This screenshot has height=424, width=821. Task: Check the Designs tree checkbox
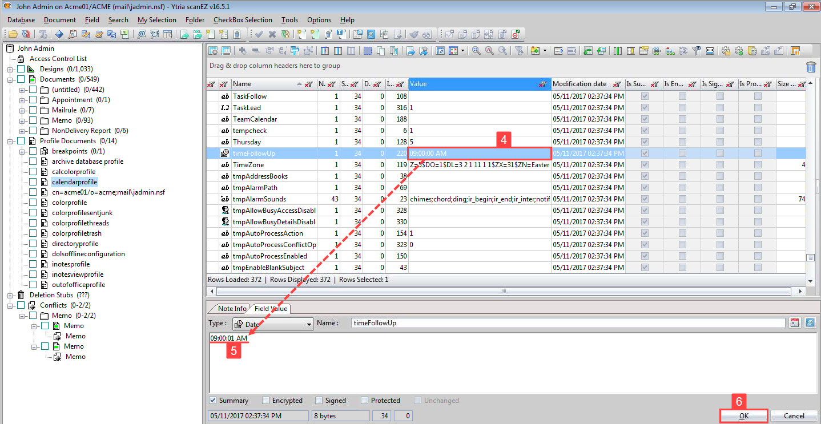21,69
